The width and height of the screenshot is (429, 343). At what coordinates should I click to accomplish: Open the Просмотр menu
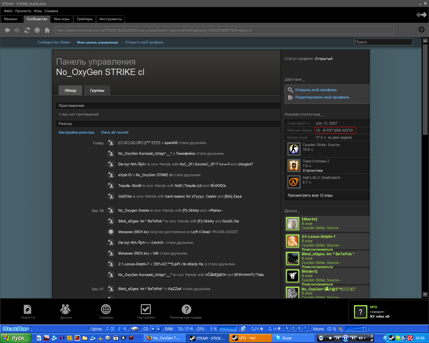click(23, 11)
